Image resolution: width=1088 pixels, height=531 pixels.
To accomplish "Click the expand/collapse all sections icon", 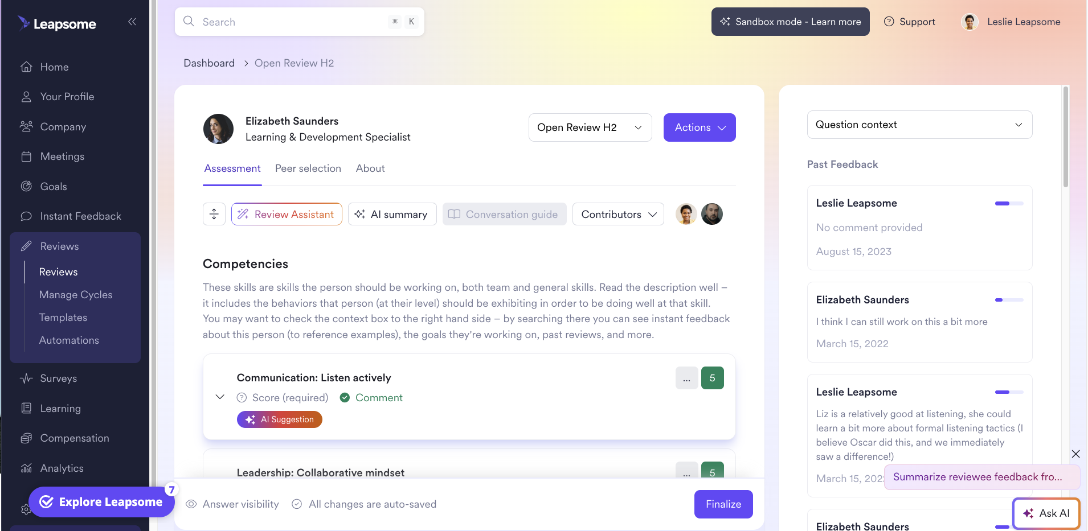I will point(214,214).
